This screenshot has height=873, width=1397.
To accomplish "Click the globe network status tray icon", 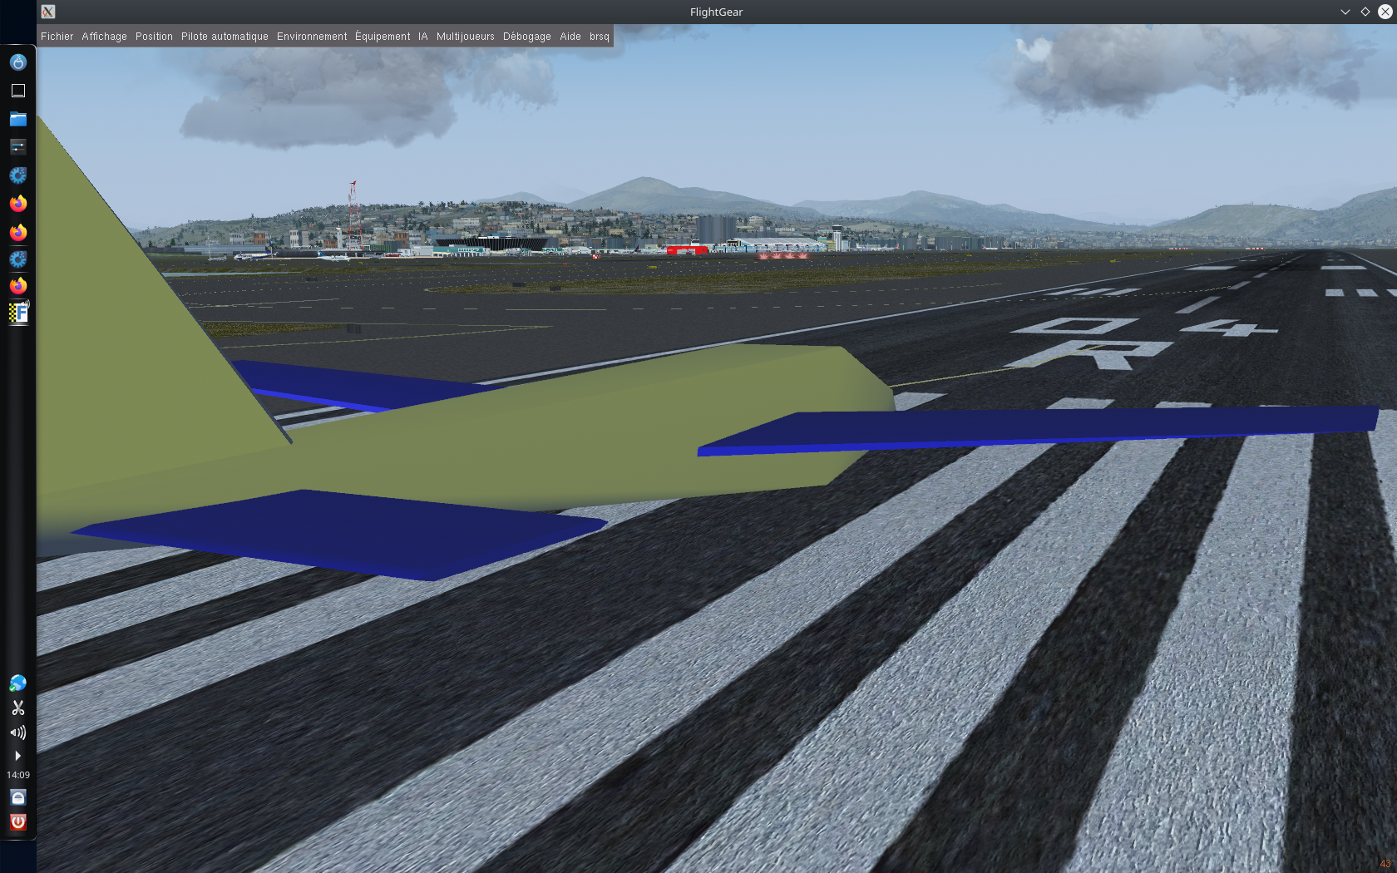I will point(17,683).
